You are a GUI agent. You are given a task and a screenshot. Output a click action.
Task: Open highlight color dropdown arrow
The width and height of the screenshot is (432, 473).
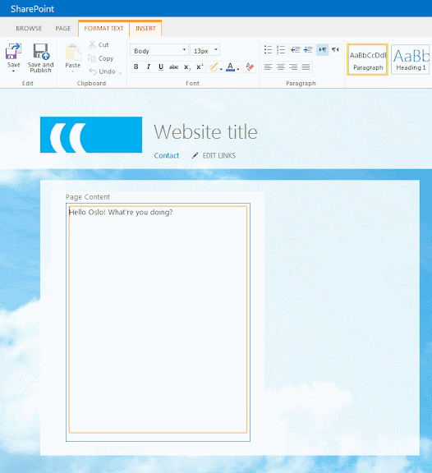click(221, 69)
